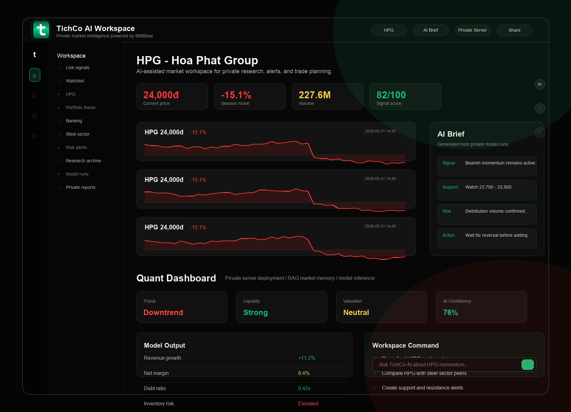The height and width of the screenshot is (412, 571).
Task: Click the TichCo green logo icon
Action: pos(41,30)
